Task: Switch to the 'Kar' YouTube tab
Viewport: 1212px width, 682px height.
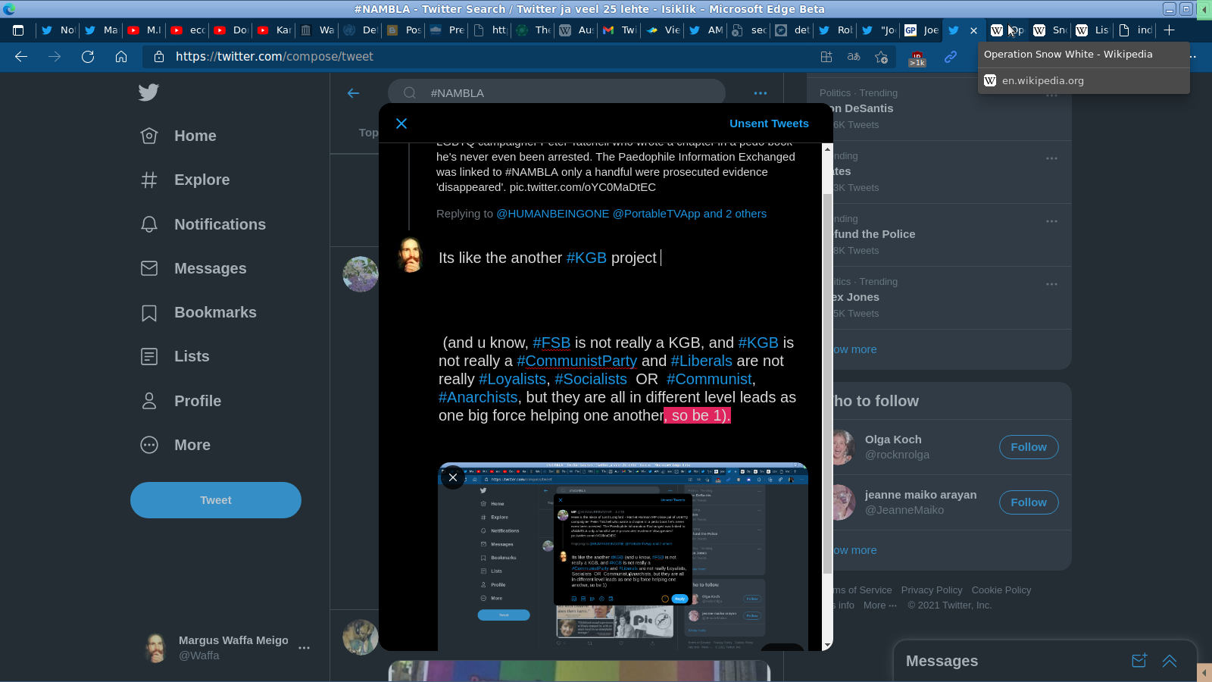Action: [x=274, y=30]
